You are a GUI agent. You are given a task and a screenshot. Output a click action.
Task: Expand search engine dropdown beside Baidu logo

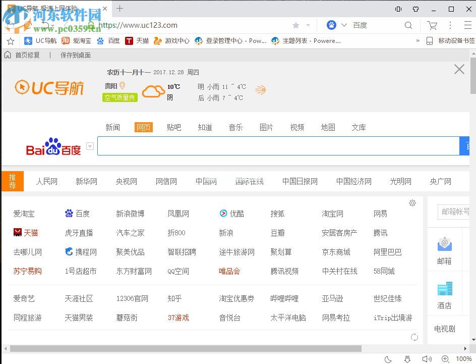90,146
